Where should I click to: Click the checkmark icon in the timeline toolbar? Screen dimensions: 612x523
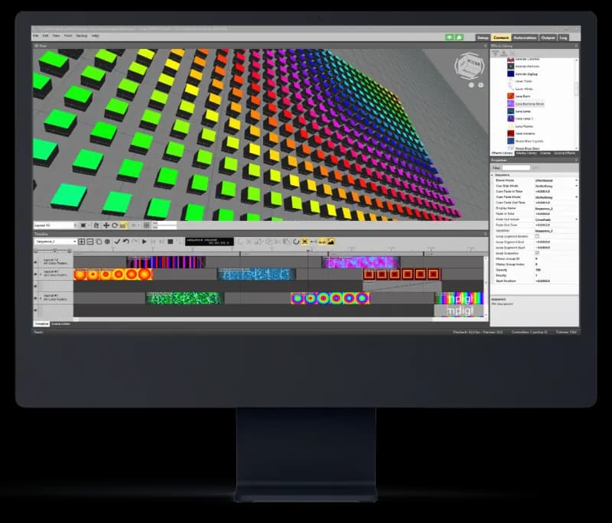click(x=117, y=242)
